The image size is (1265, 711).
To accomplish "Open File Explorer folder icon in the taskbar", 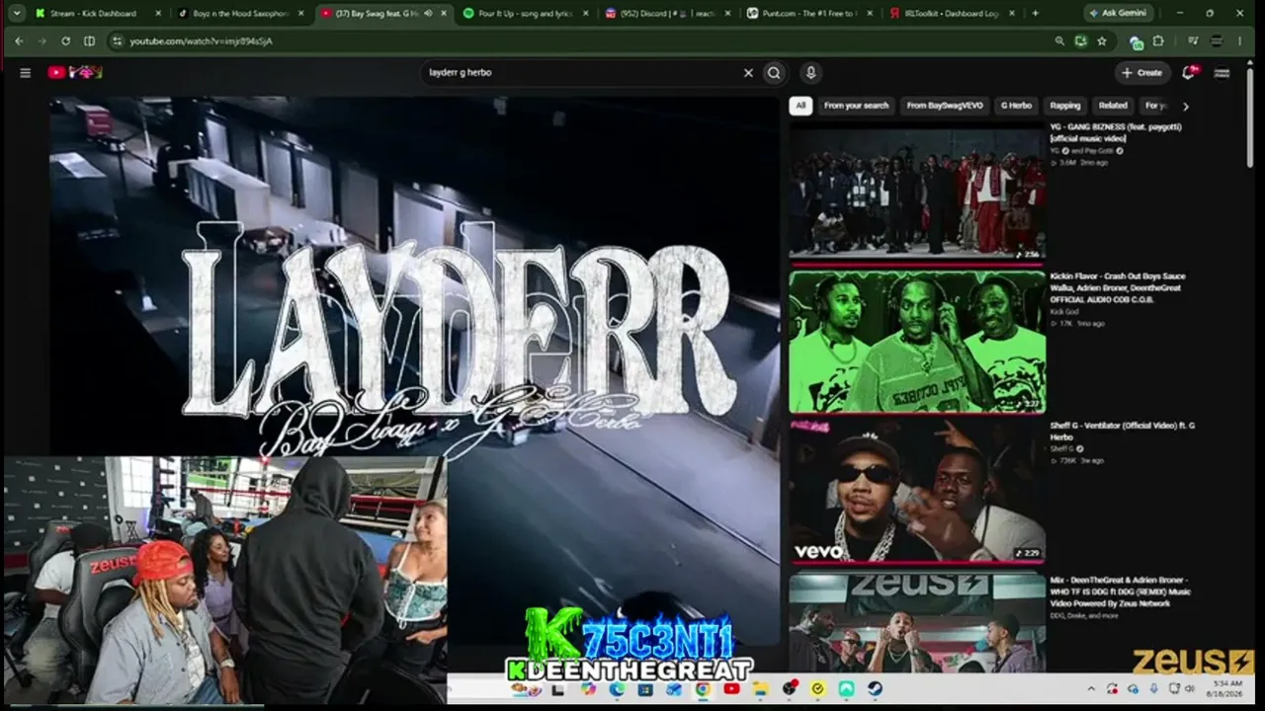I will (x=759, y=688).
